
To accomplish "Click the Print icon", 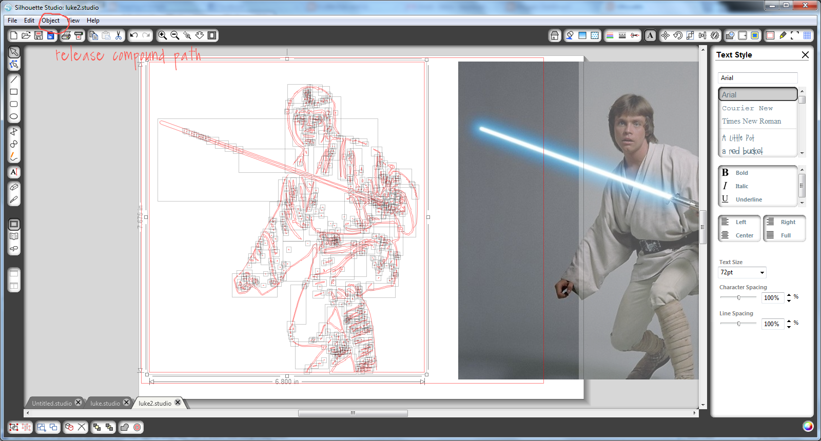I will click(66, 35).
